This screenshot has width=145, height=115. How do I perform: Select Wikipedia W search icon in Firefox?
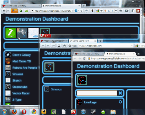point(101,11)
